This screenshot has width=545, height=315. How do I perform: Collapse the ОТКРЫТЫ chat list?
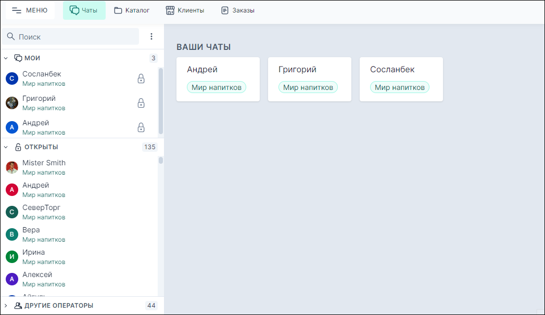(x=5, y=147)
